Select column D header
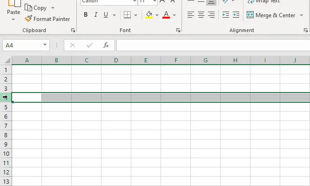Viewport: 310px width, 186px height. coord(116,60)
